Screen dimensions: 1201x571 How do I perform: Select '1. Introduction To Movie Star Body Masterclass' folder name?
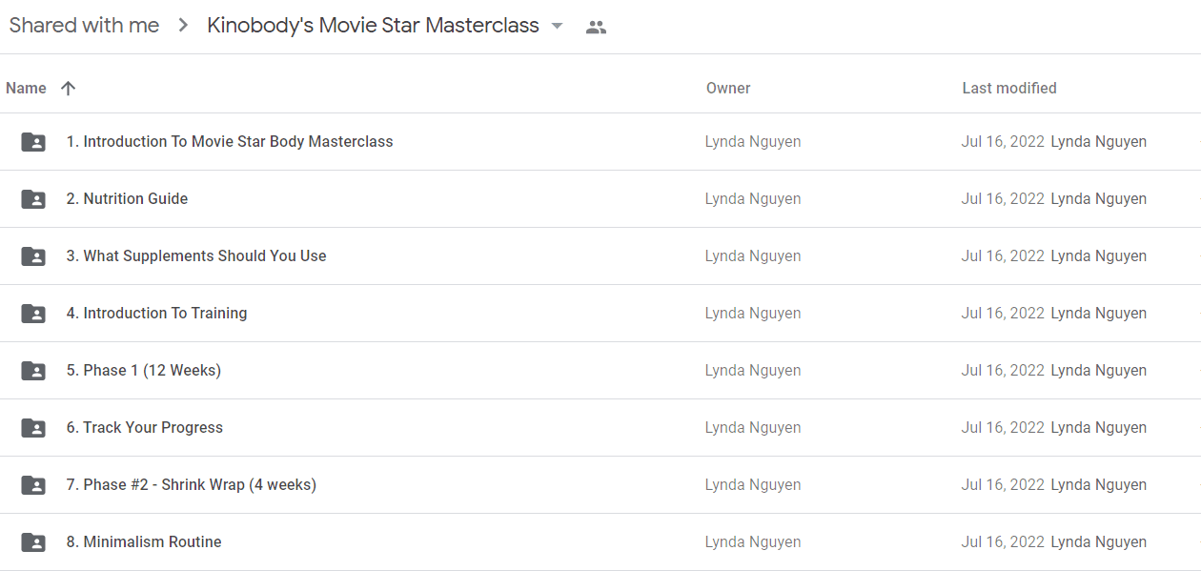point(230,141)
